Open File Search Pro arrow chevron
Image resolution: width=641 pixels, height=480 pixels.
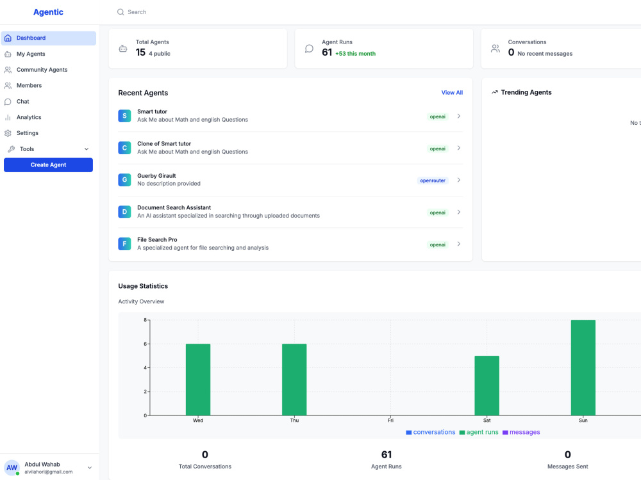click(459, 244)
